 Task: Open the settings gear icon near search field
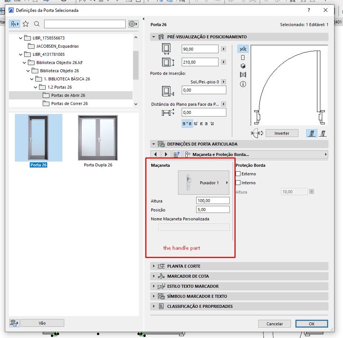(132, 23)
